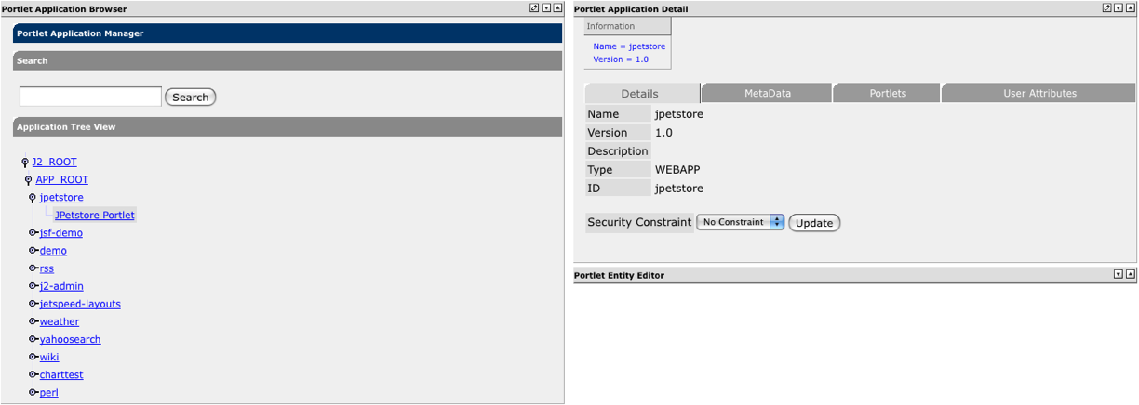This screenshot has height=405, width=1139.
Task: Switch to the Portlets tab
Action: (x=887, y=94)
